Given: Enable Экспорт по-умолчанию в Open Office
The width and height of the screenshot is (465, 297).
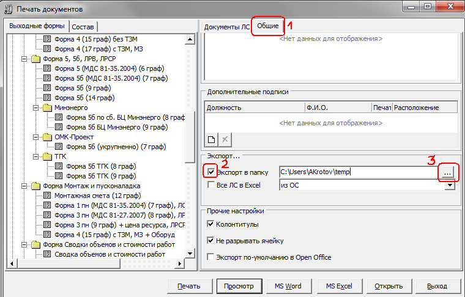Looking at the screenshot, I should coord(210,257).
